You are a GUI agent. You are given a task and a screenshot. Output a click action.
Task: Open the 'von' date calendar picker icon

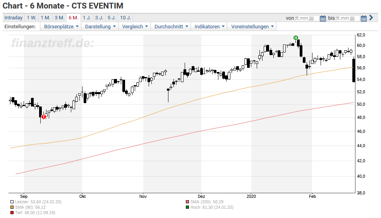323,19
